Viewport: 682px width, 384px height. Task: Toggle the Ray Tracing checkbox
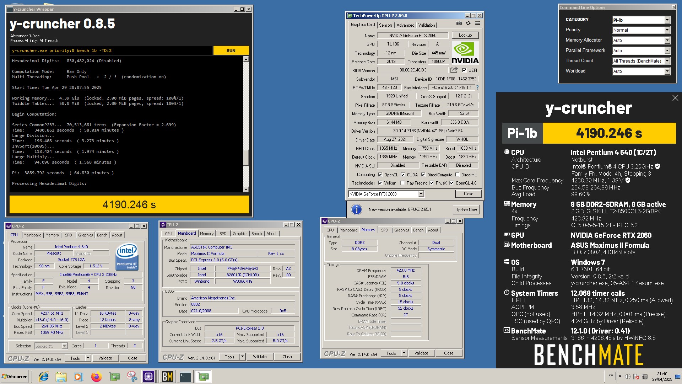(x=402, y=183)
